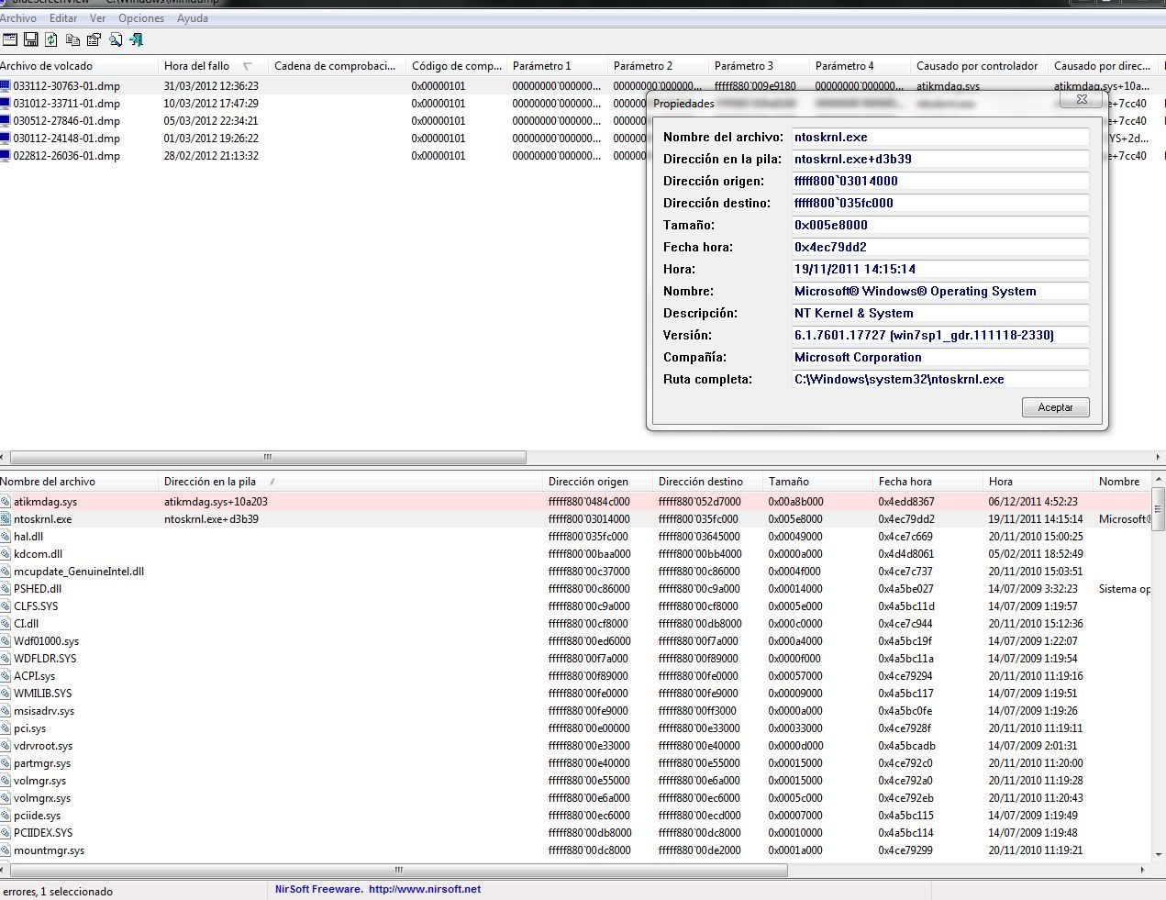This screenshot has width=1166, height=900.
Task: Select the 022812-26036-01.dmp row
Action: coord(323,156)
